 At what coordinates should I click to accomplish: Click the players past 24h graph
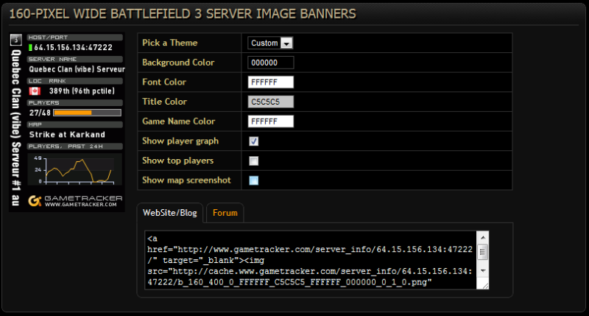click(75, 169)
